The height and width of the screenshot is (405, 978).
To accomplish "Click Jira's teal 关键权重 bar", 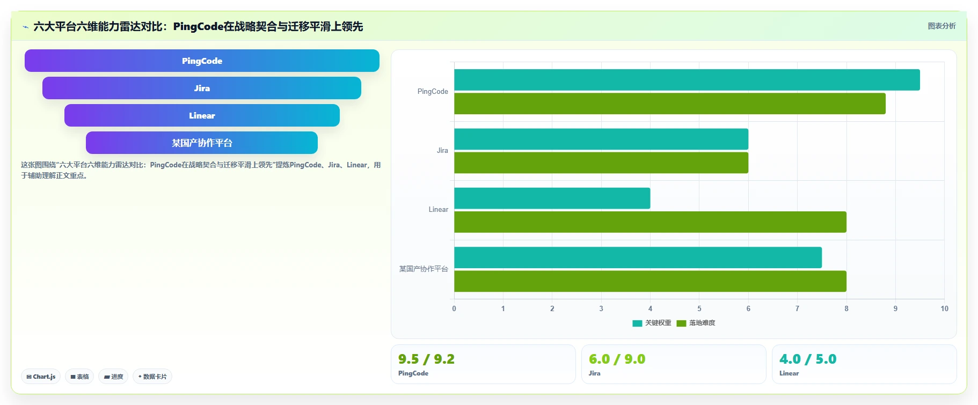I will coord(601,139).
